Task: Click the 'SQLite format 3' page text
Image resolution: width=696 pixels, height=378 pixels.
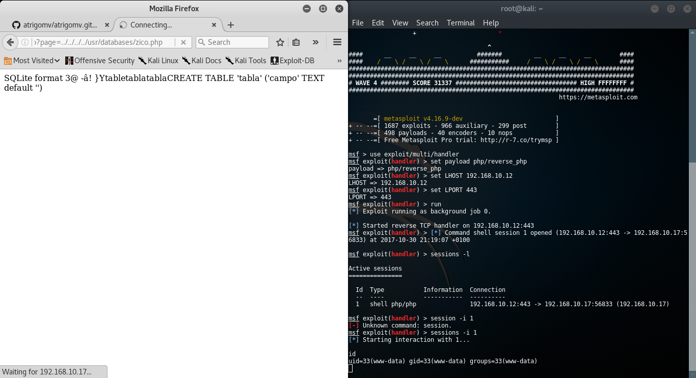Action: (x=164, y=83)
